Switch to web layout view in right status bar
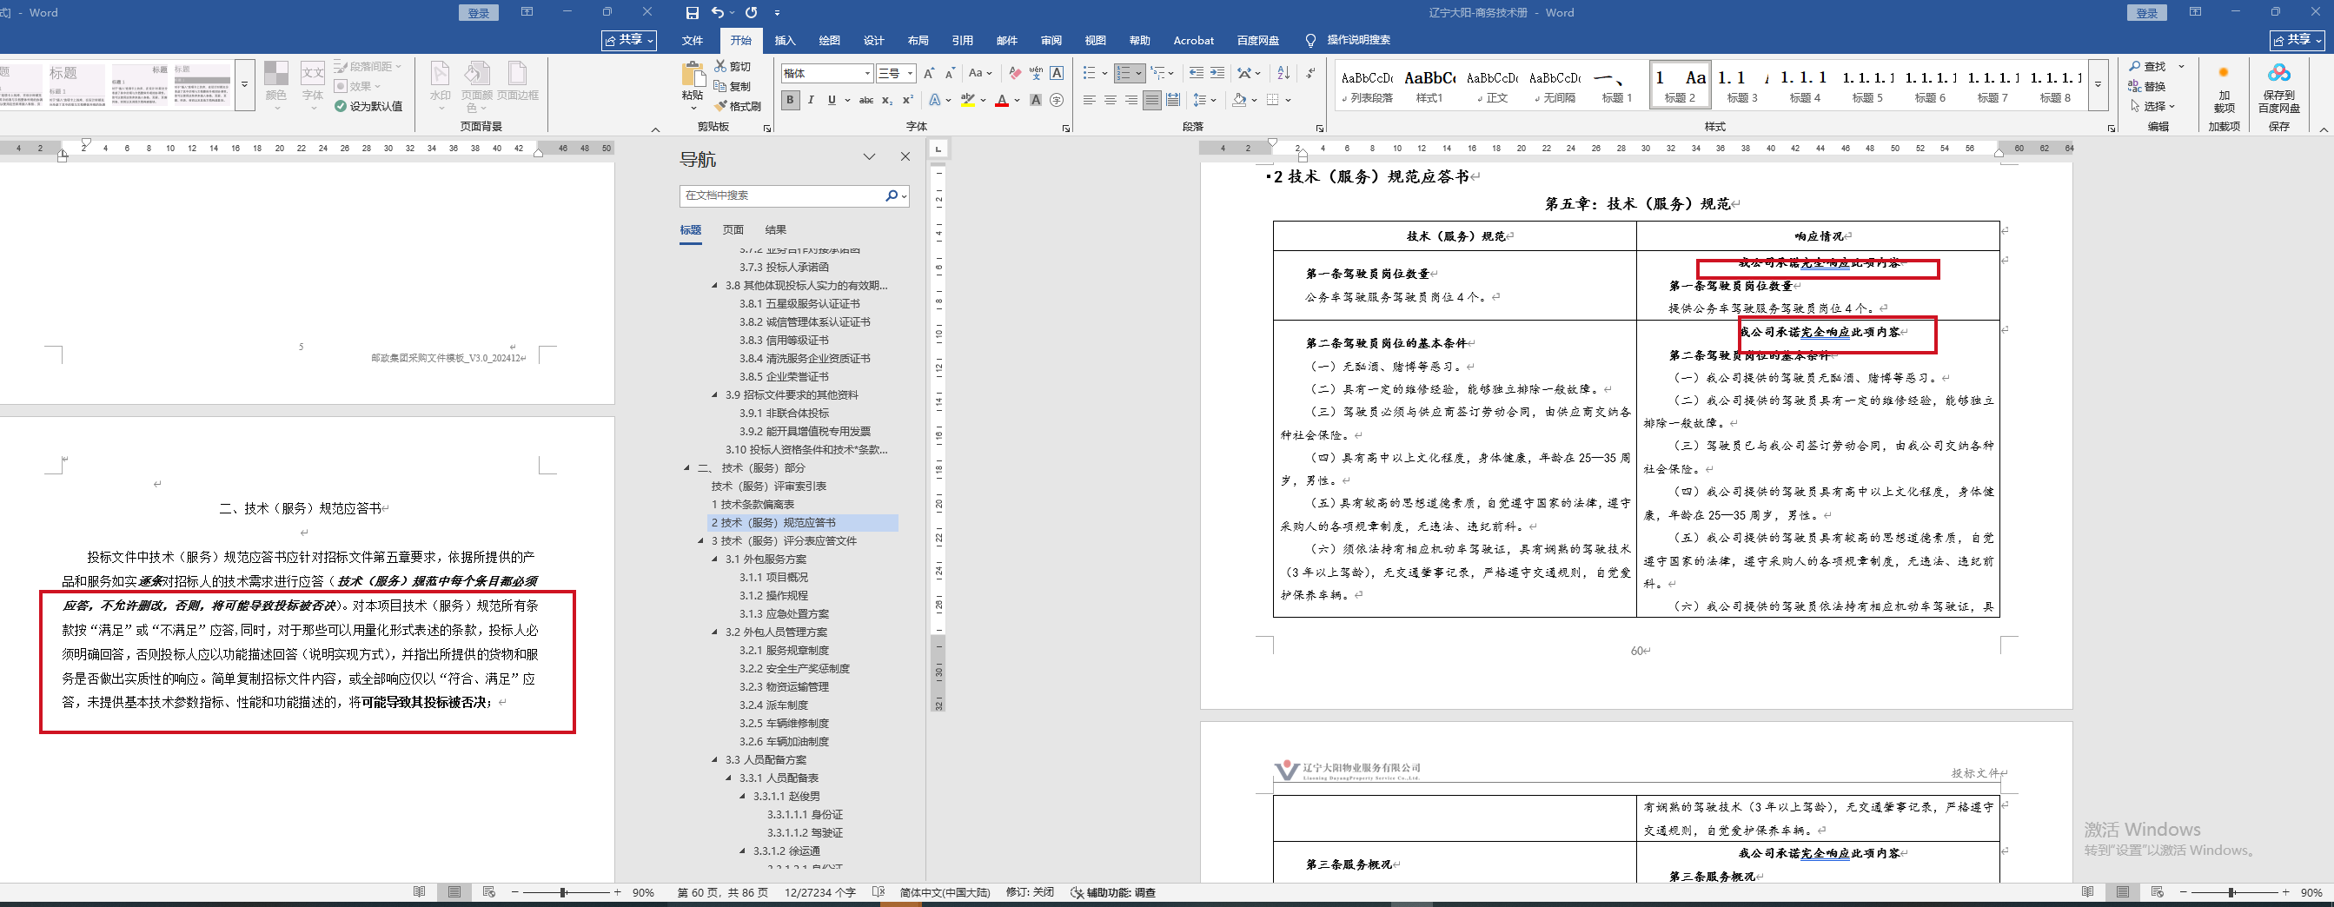Viewport: 2334px width, 907px height. (2158, 892)
